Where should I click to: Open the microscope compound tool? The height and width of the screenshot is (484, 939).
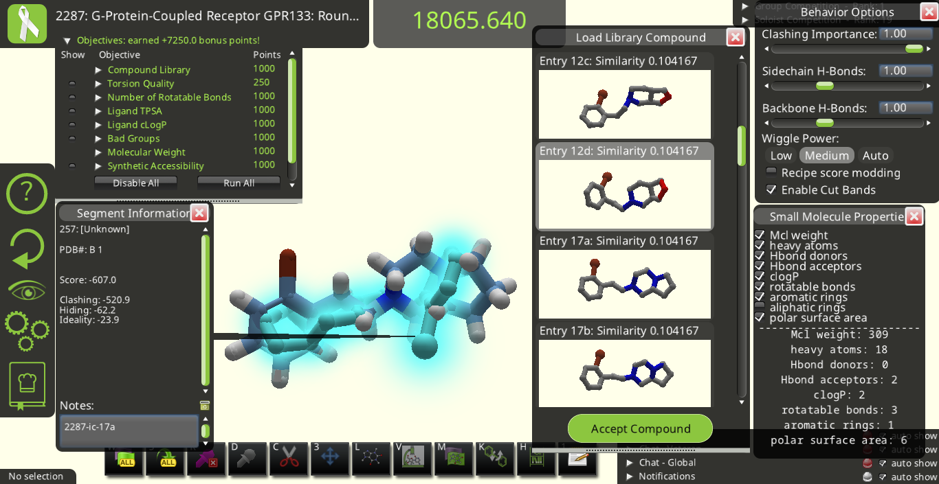click(x=412, y=458)
